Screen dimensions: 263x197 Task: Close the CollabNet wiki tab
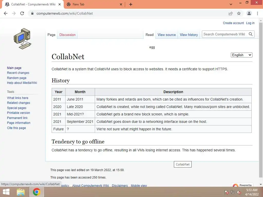coord(60,5)
